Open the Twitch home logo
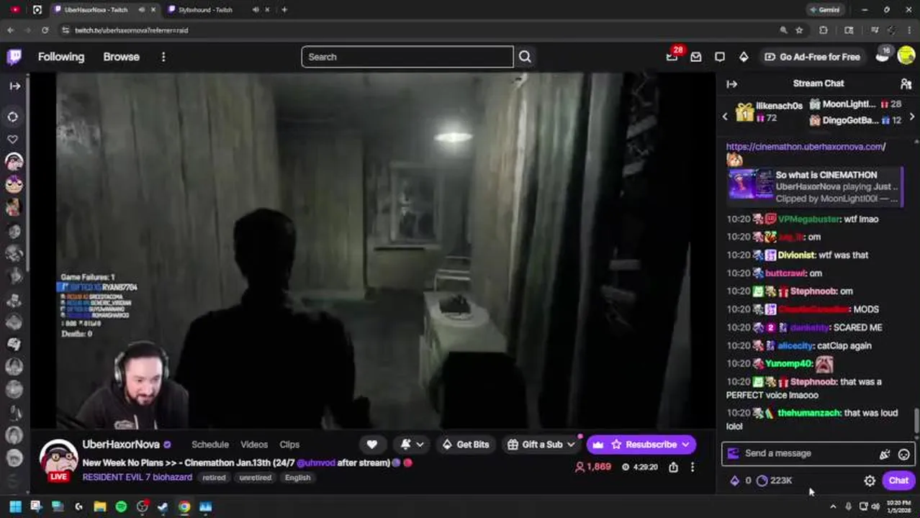This screenshot has height=518, width=920. point(14,57)
